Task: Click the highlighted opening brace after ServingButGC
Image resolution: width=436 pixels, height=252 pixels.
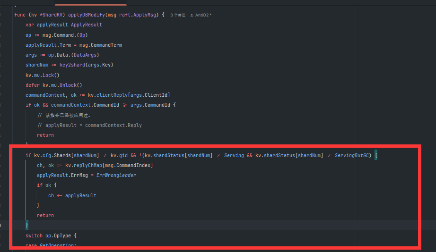Action: (x=376, y=155)
